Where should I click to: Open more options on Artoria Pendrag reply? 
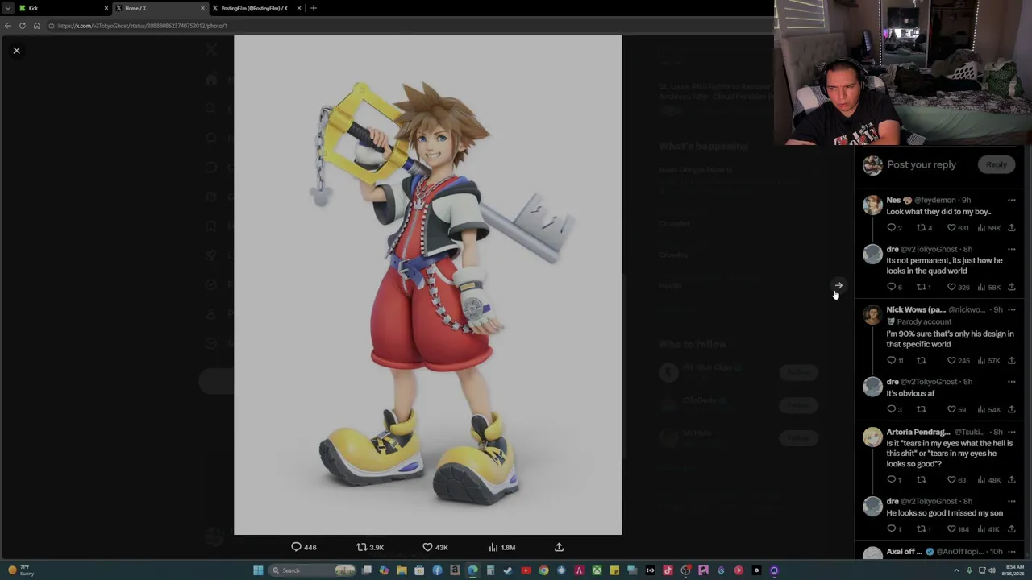pyautogui.click(x=1011, y=432)
